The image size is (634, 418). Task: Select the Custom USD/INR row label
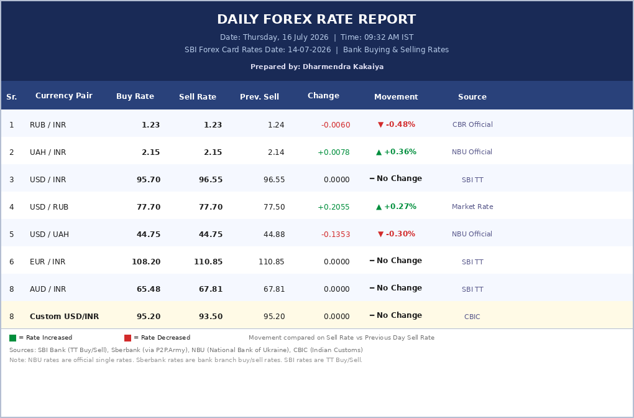(x=64, y=317)
